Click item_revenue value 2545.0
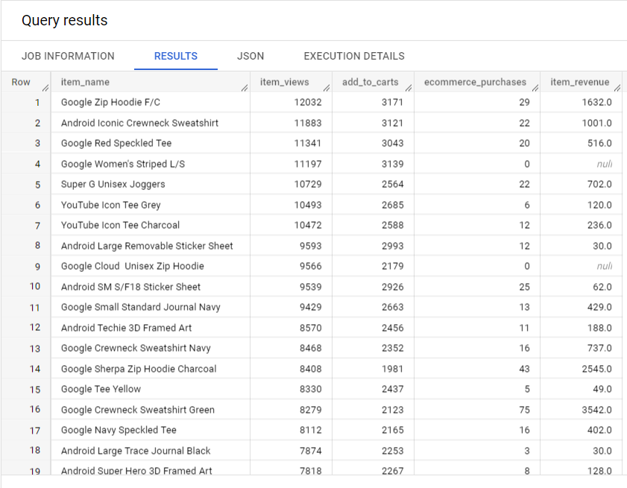Viewport: 627px width, 488px height. [596, 369]
